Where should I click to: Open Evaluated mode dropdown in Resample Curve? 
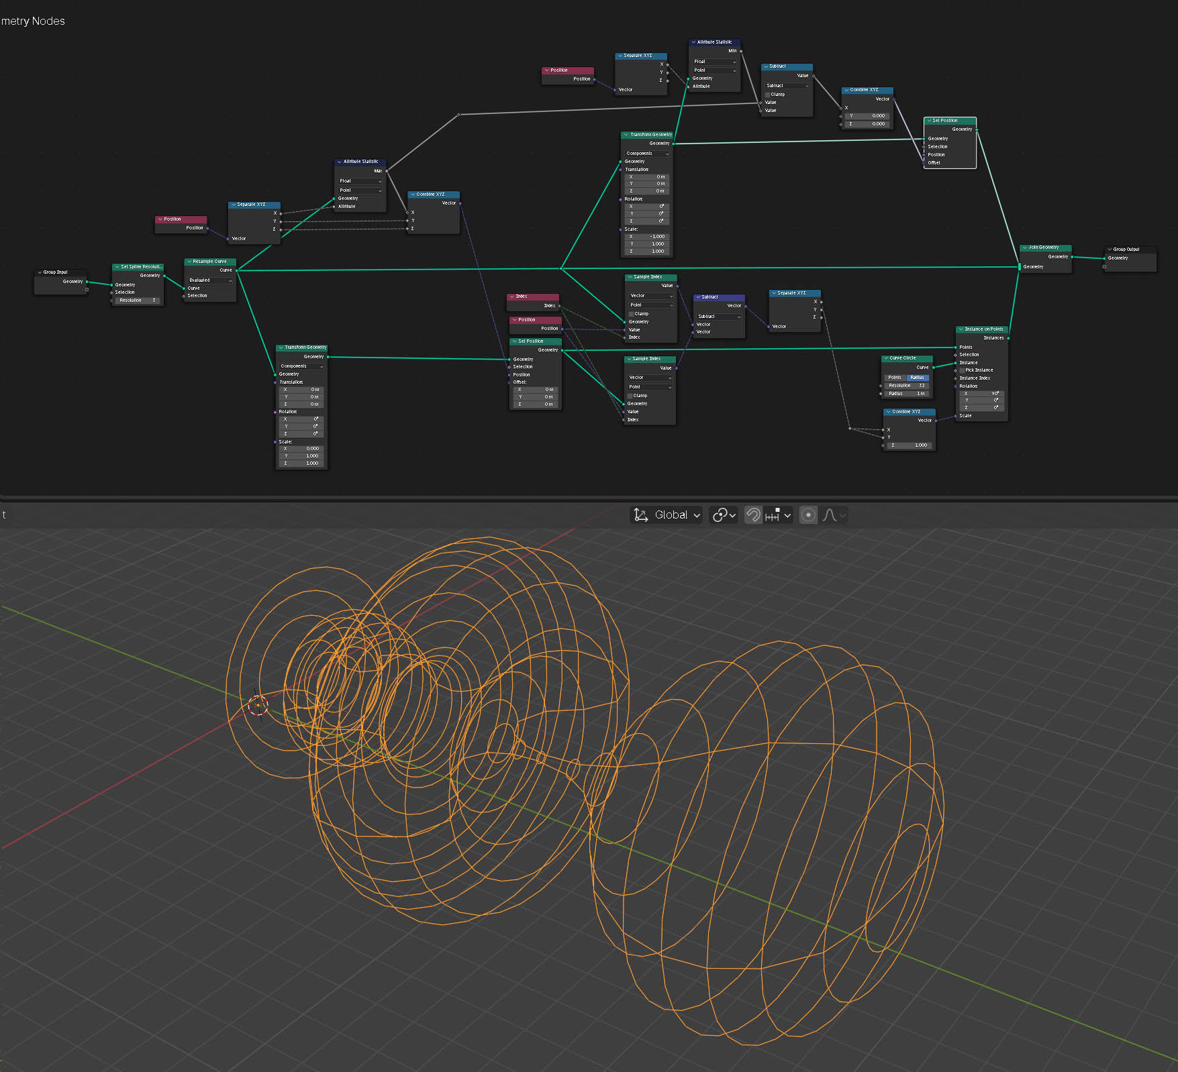click(x=210, y=280)
